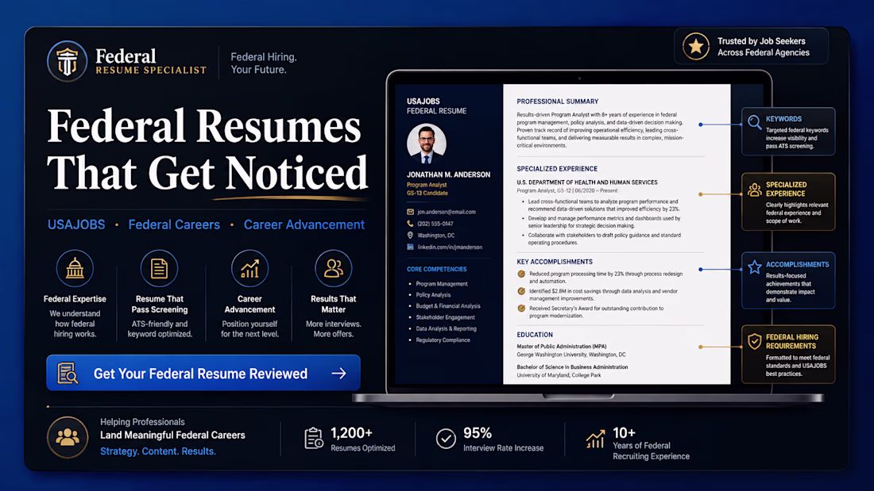The image size is (874, 491).
Task: Click the Accomplishments star icon
Action: (x=755, y=267)
